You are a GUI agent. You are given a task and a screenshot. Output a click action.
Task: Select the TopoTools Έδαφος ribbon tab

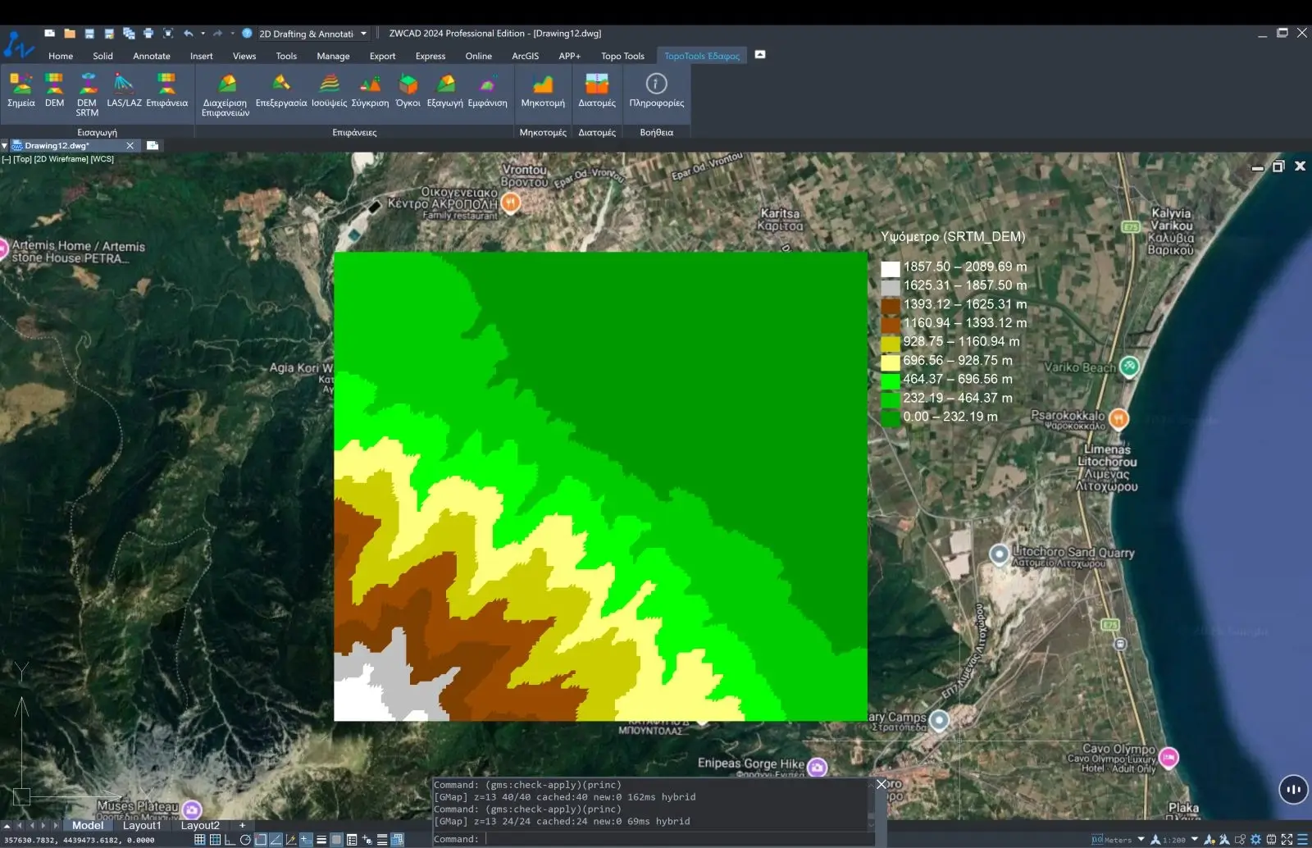[702, 56]
